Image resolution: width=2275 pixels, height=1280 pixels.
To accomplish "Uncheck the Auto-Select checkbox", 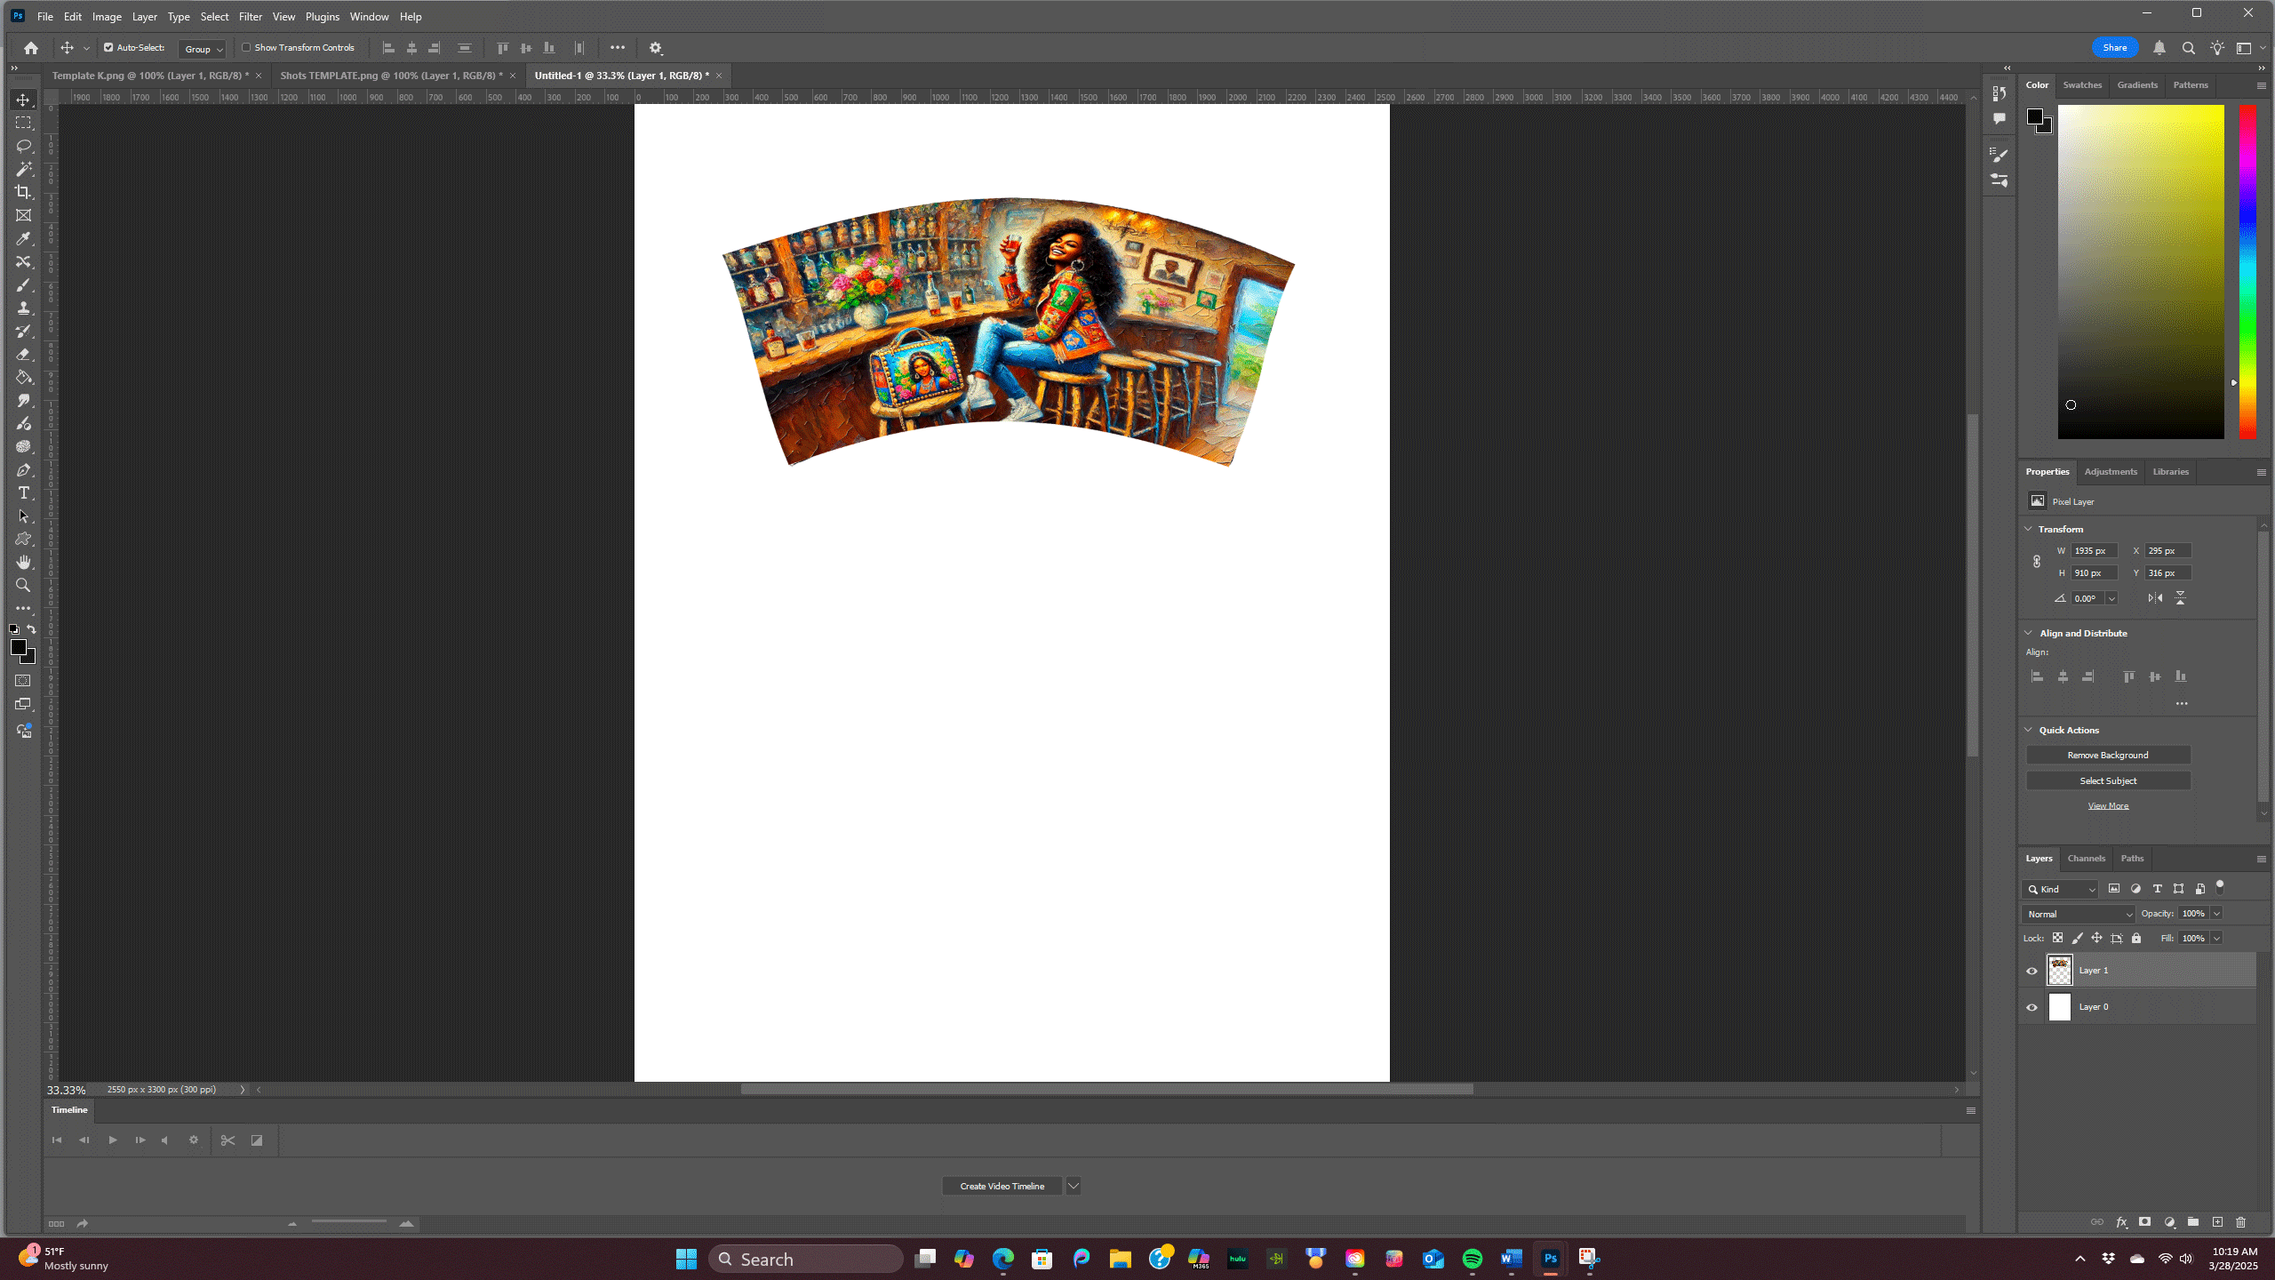I will click(108, 48).
